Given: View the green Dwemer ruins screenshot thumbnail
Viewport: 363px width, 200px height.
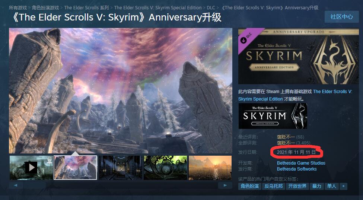Looking at the screenshot, I should pyautogui.click(x=166, y=167).
